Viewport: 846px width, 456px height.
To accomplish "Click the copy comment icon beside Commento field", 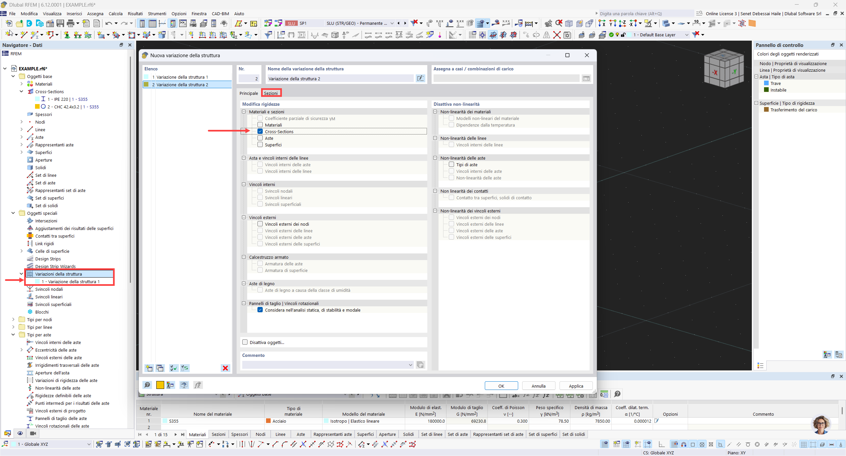I will [x=420, y=365].
